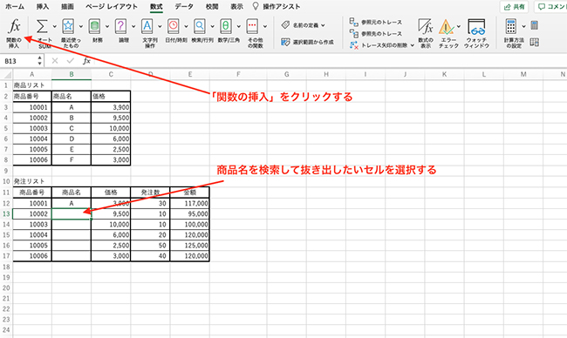The width and height of the screenshot is (567, 338).
Task: Select price cell 3,900 in row 3
Action: 111,107
